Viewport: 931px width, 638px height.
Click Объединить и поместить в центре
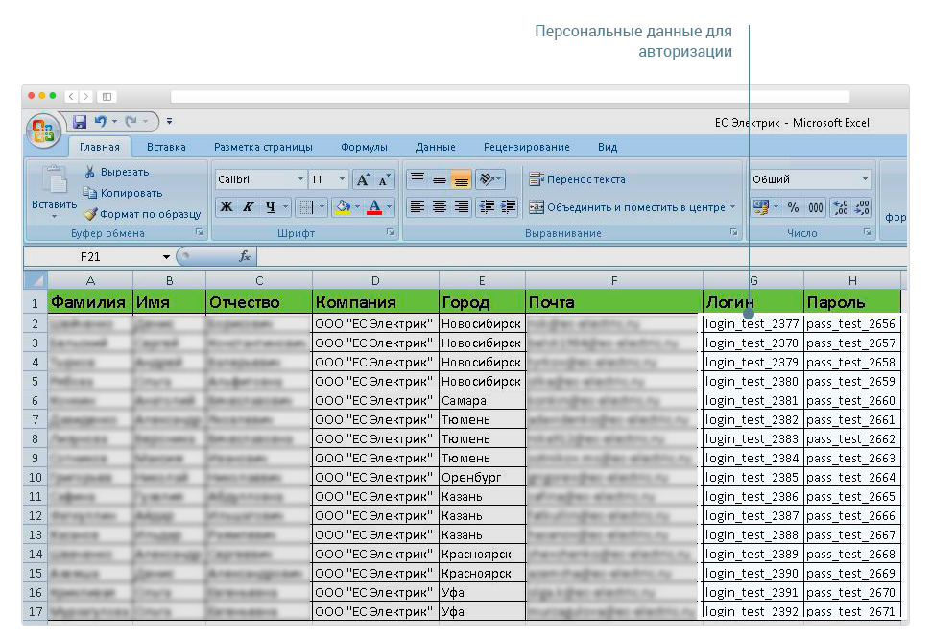point(627,207)
